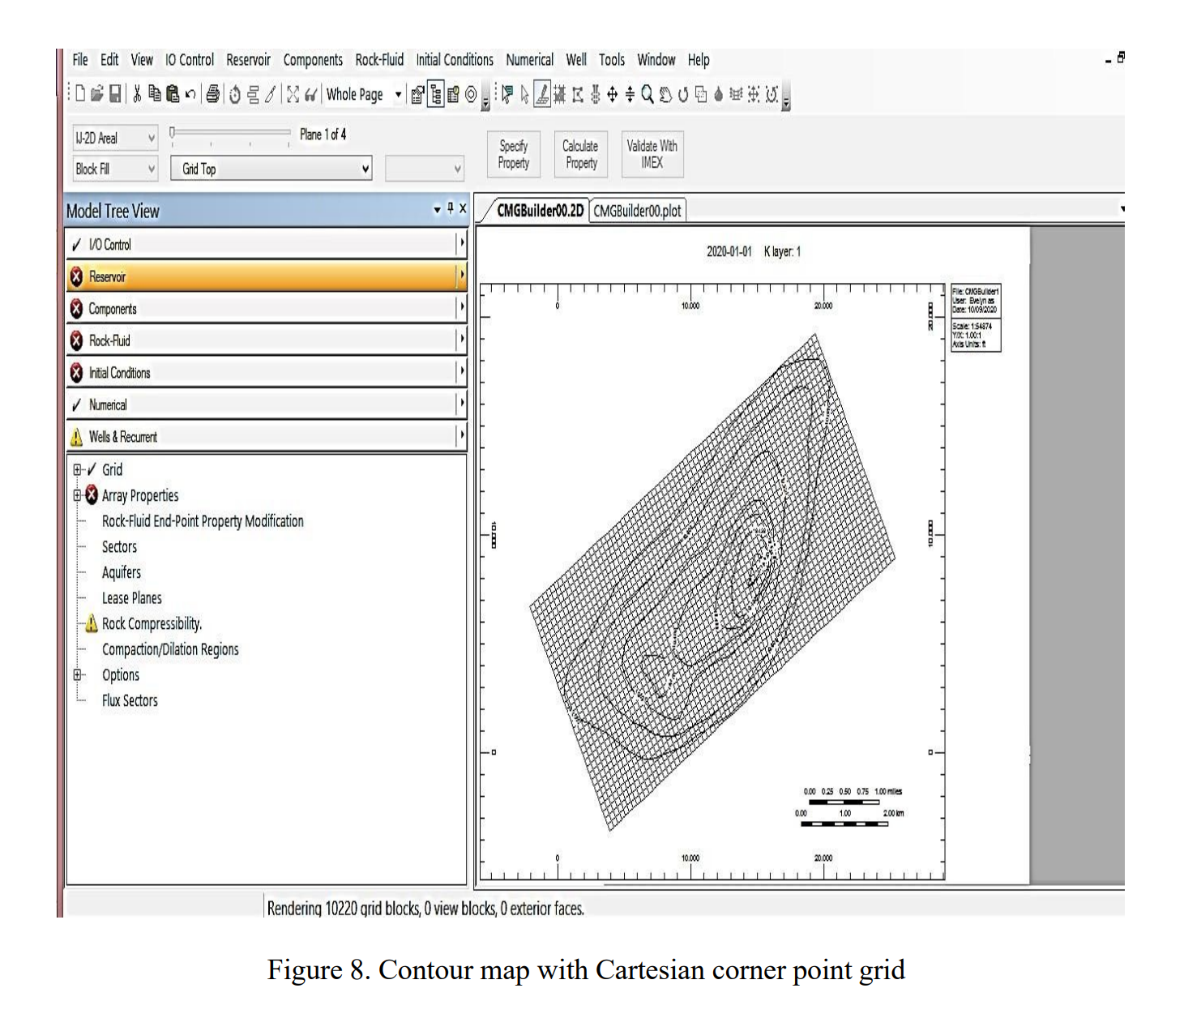This screenshot has width=1184, height=1014.
Task: Click the Print icon in toolbar
Action: (212, 94)
